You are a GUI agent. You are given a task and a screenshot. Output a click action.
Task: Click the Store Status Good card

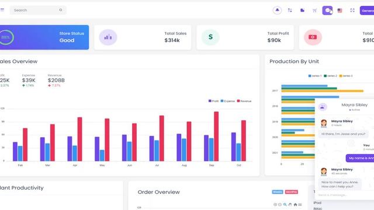pyautogui.click(x=44, y=37)
